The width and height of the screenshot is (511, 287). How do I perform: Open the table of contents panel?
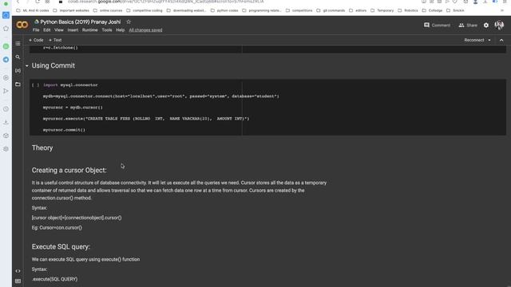[18, 44]
